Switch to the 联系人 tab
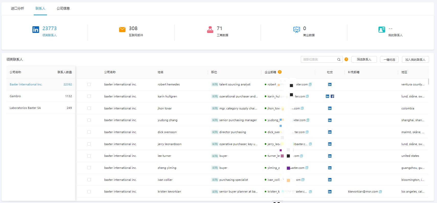Image resolution: width=437 pixels, height=203 pixels. [x=40, y=8]
